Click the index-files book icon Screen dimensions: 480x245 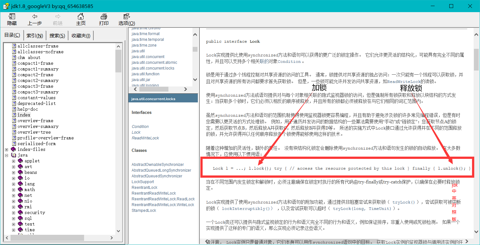[13, 149]
